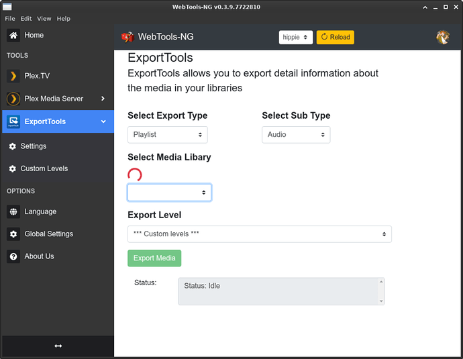Expand Plex Media Server submenu chevron
This screenshot has height=359, width=463.
tap(103, 99)
